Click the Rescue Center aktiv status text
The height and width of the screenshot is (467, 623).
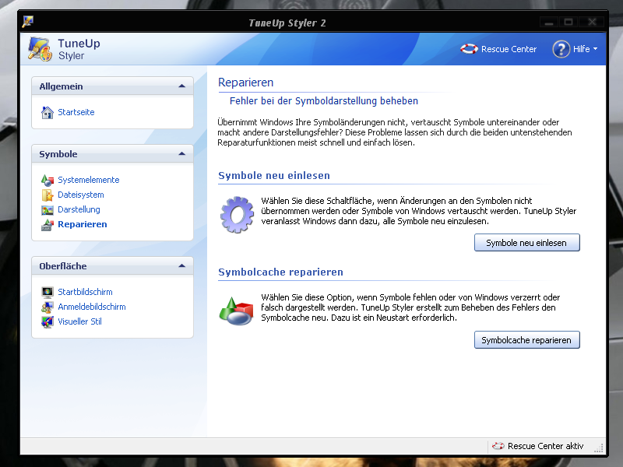[546, 446]
